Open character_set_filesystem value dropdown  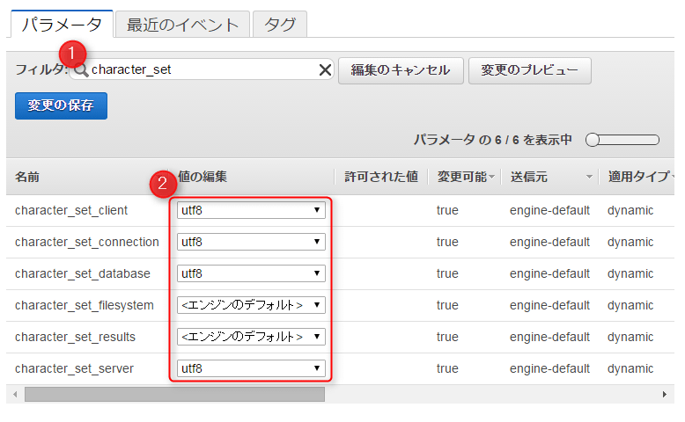coord(251,305)
